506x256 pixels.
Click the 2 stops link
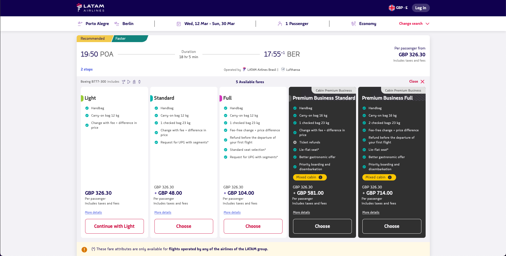tap(87, 69)
